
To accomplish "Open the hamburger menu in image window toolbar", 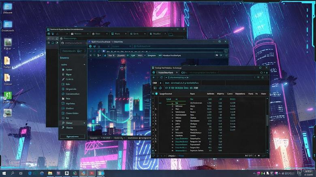I will (x=226, y=55).
